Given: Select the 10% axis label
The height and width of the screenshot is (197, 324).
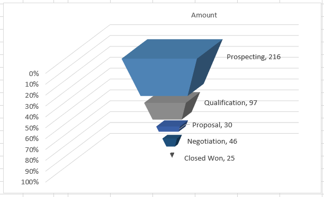Looking at the screenshot, I should pos(32,85).
